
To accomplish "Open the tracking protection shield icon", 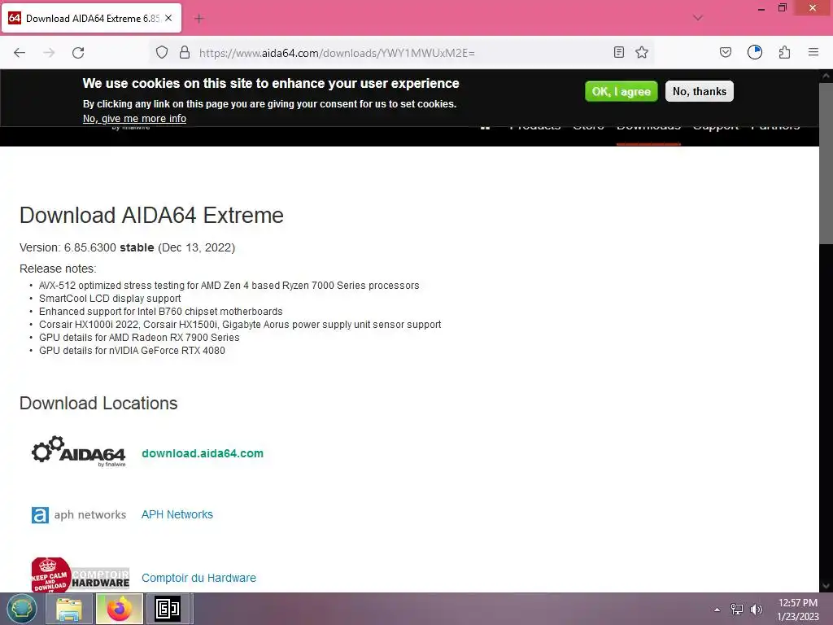I will (162, 52).
